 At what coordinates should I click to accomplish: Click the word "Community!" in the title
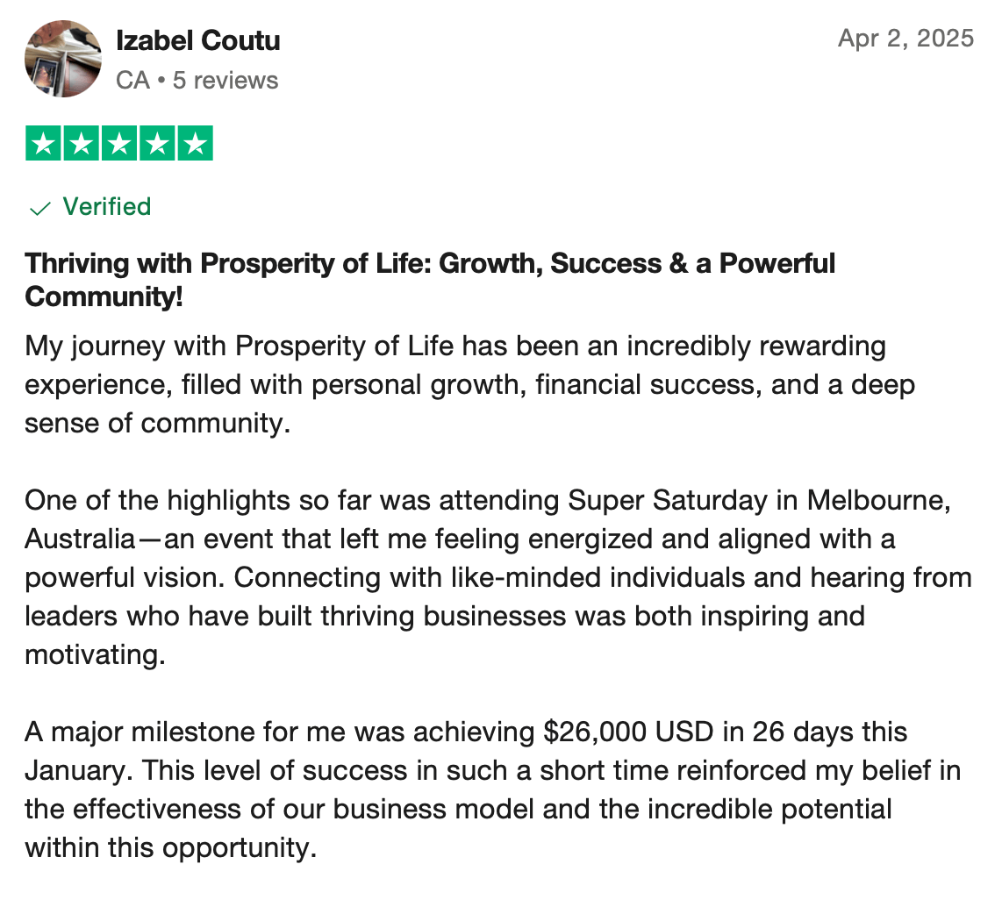coord(104,296)
